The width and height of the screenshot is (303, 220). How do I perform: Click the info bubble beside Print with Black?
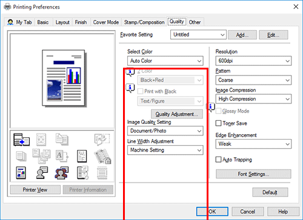click(x=130, y=88)
